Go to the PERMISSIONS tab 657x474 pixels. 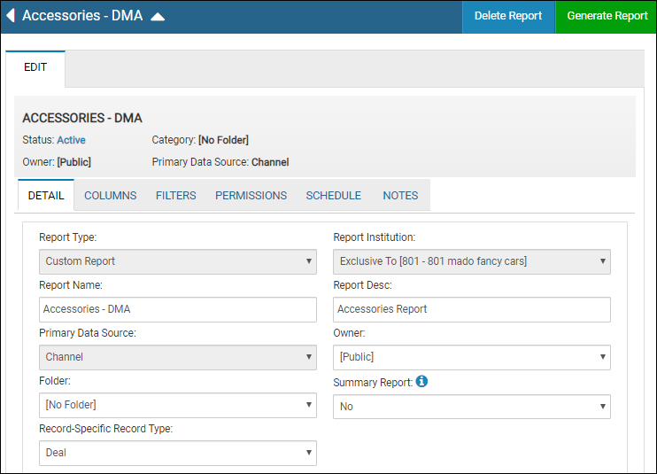pyautogui.click(x=251, y=196)
